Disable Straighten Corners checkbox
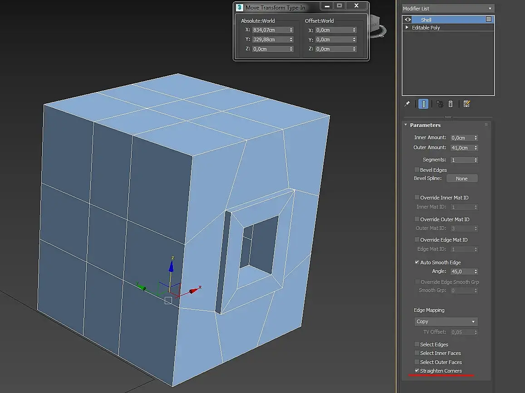 pyautogui.click(x=417, y=371)
